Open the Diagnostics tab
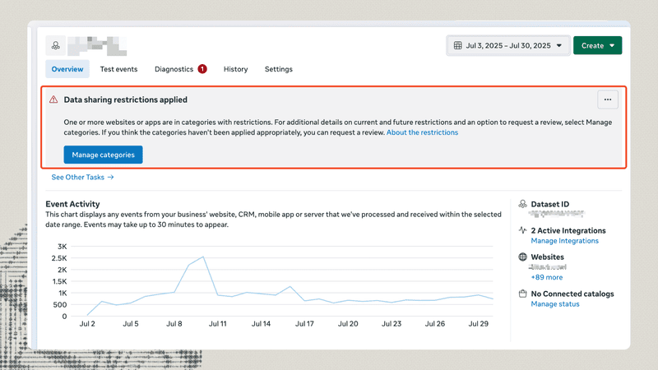The height and width of the screenshot is (370, 658). tap(174, 69)
